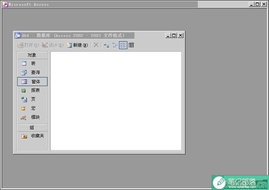
Task: Open 收藏夹 (Favorites) group
Action: coord(32,136)
